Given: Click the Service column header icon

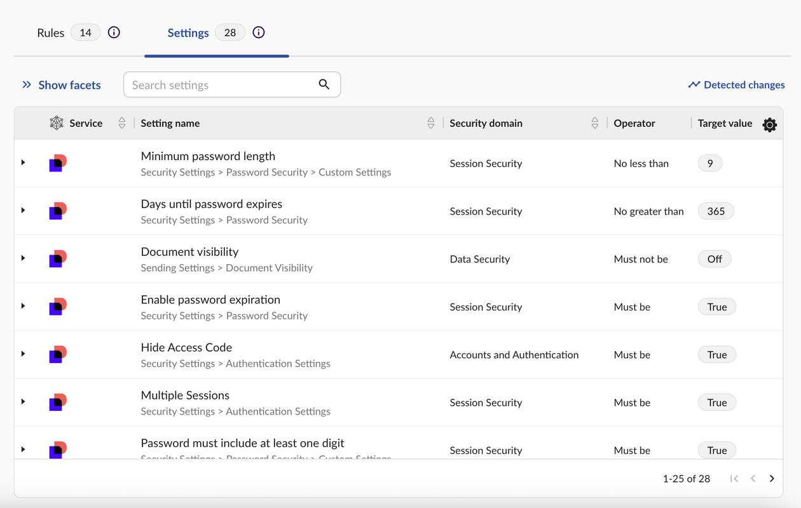Looking at the screenshot, I should tap(57, 123).
